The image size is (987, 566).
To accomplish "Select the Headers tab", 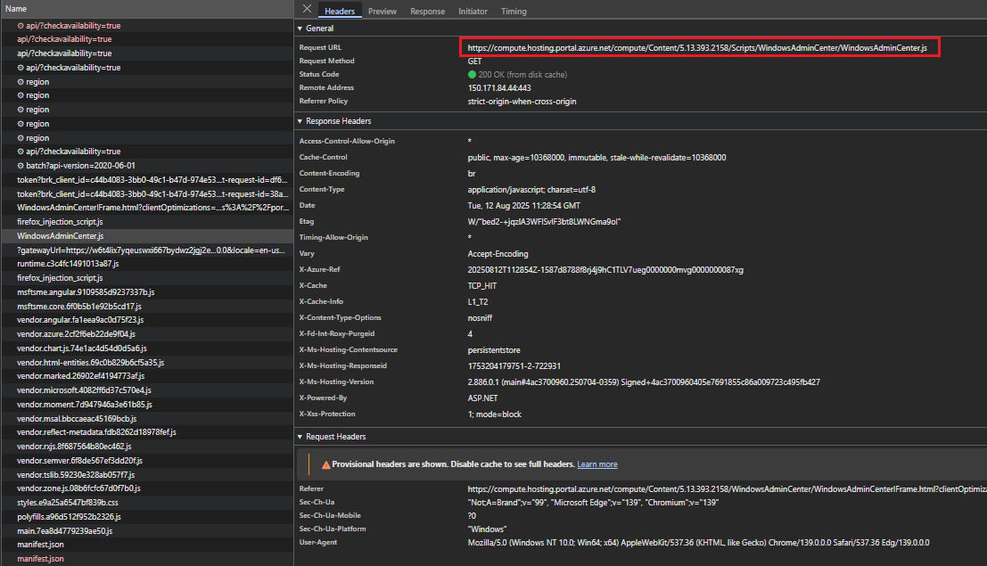I will coord(339,12).
